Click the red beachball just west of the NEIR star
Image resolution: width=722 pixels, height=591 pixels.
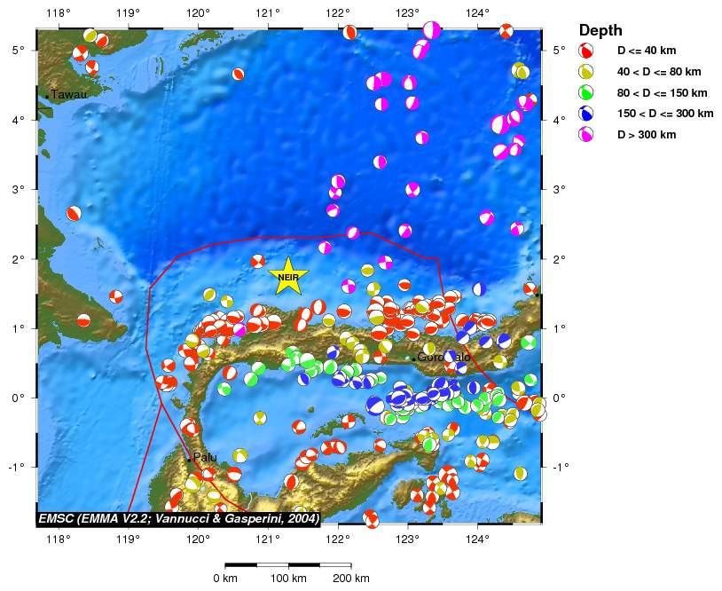click(258, 261)
